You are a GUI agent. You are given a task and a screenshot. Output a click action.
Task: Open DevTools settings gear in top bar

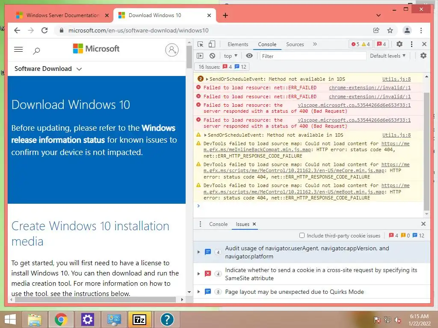click(400, 44)
